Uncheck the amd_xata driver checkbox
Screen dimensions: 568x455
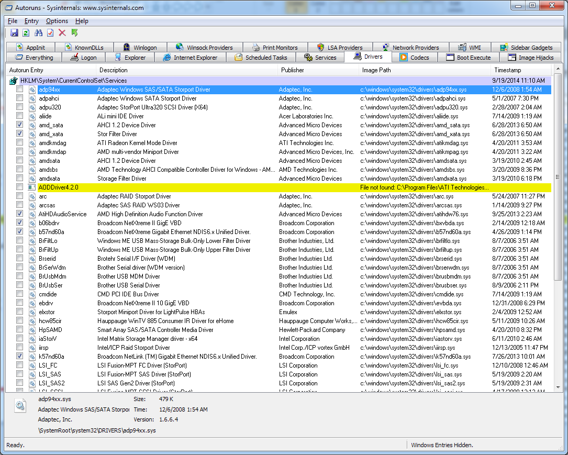click(x=19, y=134)
